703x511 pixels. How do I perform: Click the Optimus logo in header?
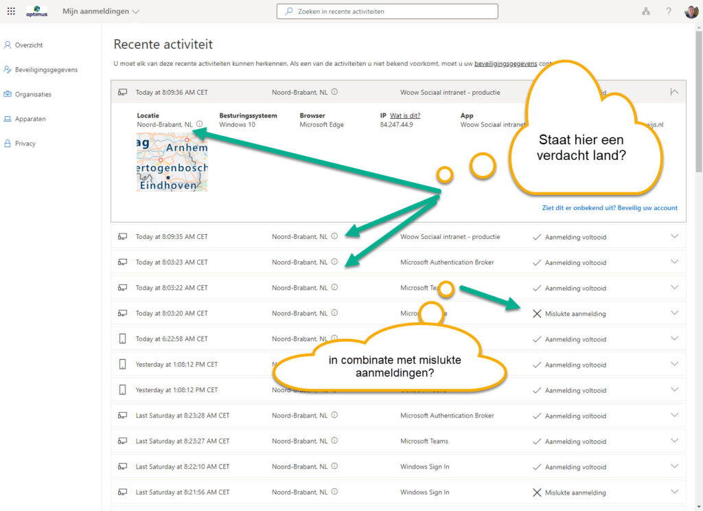coord(37,12)
